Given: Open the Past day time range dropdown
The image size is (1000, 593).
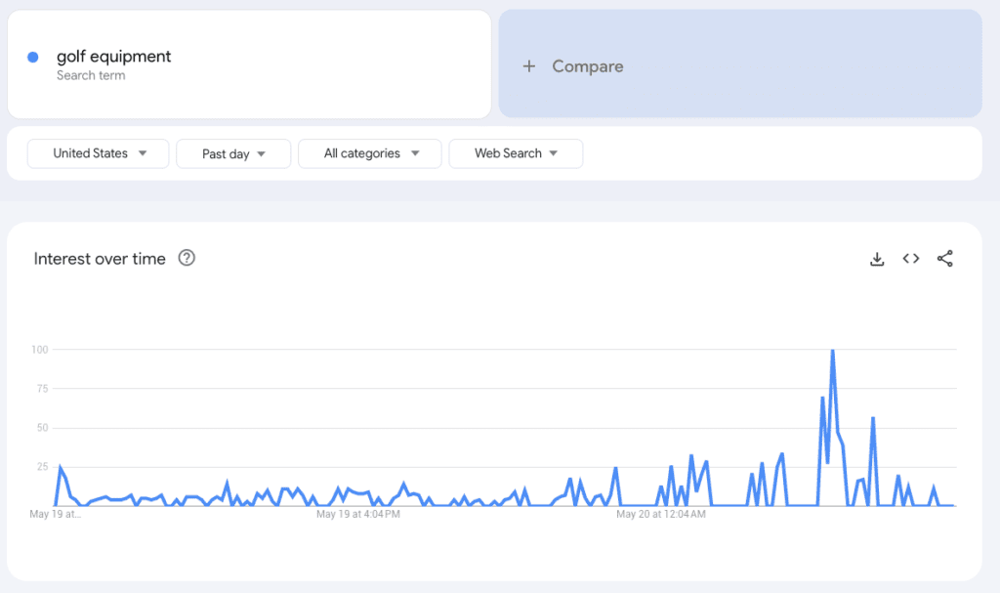Looking at the screenshot, I should [x=233, y=154].
